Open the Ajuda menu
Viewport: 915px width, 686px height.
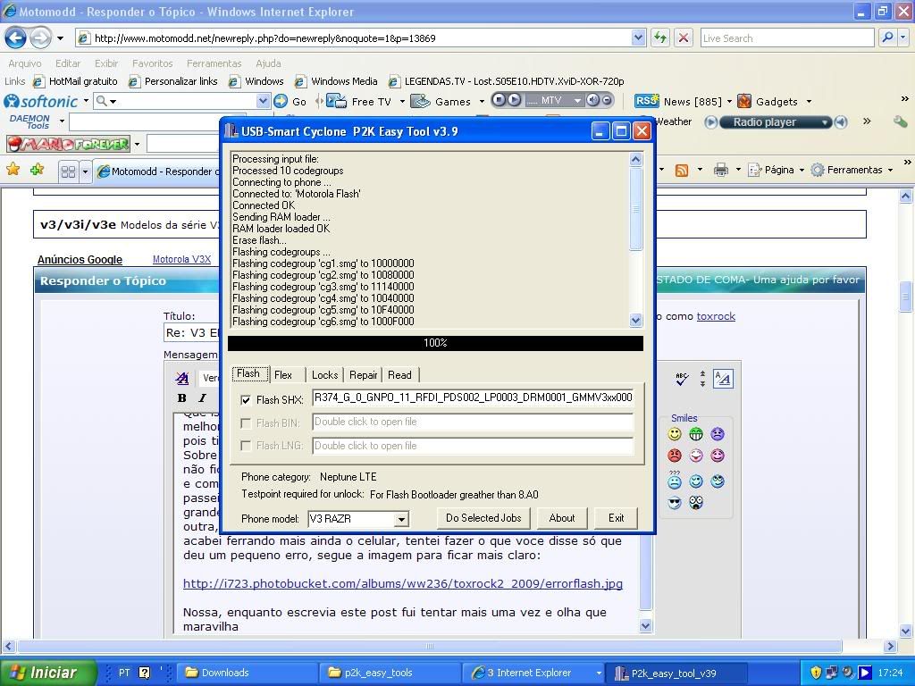pyautogui.click(x=268, y=63)
